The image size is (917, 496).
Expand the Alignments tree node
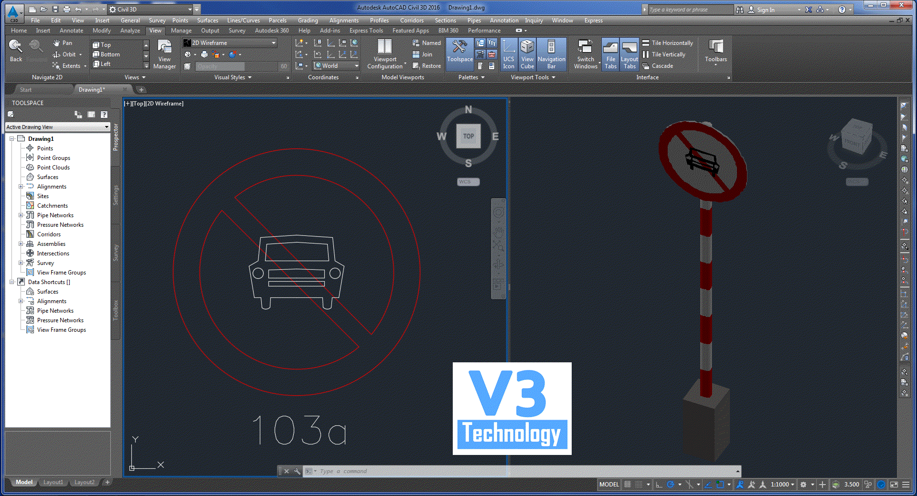tap(21, 187)
